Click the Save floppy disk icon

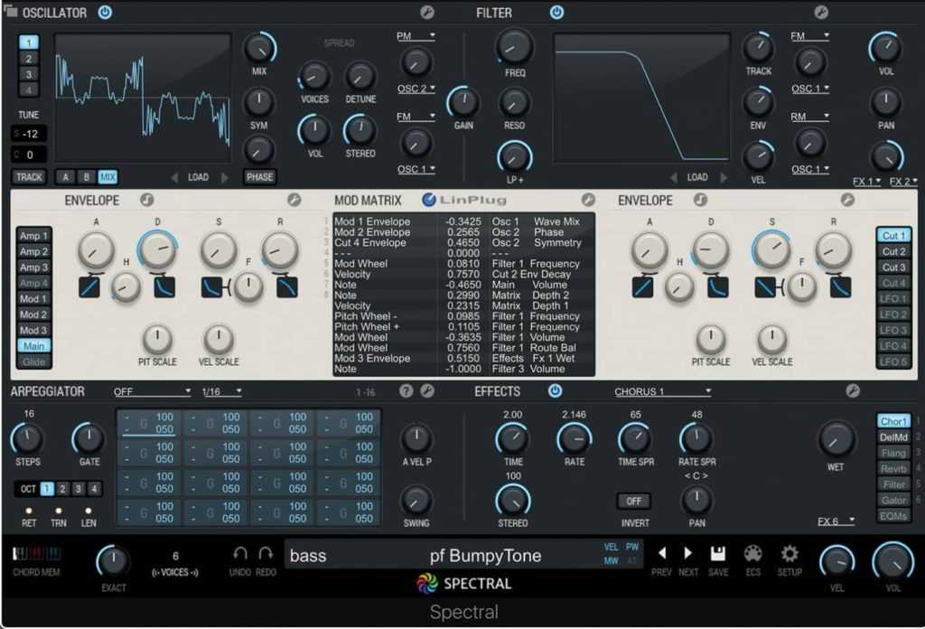718,553
